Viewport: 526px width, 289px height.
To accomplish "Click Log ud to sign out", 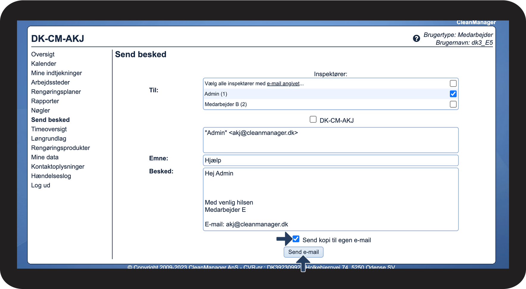I will tap(40, 185).
